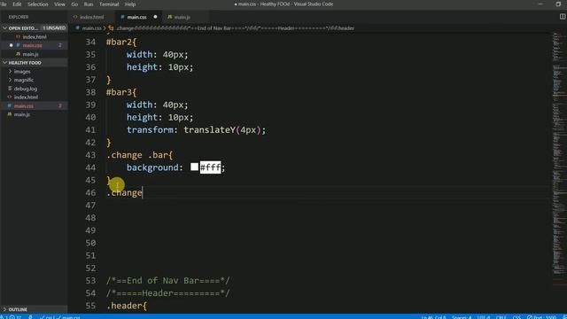Switch to the index.html editor tab
Screen dimensions: 567x319
tap(91, 17)
